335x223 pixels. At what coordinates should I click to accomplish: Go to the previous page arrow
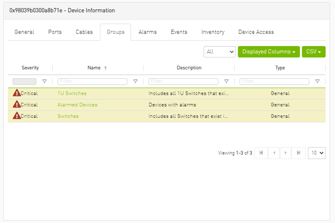coord(274,153)
